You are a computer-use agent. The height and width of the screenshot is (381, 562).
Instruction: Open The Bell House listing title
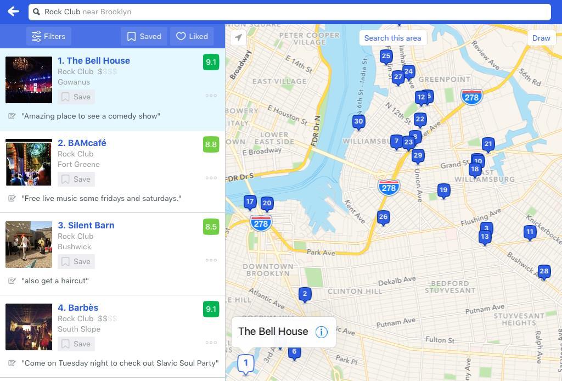[x=94, y=60]
